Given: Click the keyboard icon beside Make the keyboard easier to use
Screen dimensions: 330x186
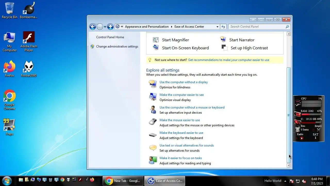Looking at the screenshot, I should [x=153, y=135].
